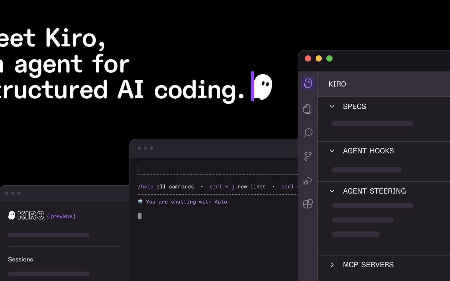Click 'You are chatting with Auto' text
Image resolution: width=450 pixels, height=281 pixels.
click(x=187, y=202)
